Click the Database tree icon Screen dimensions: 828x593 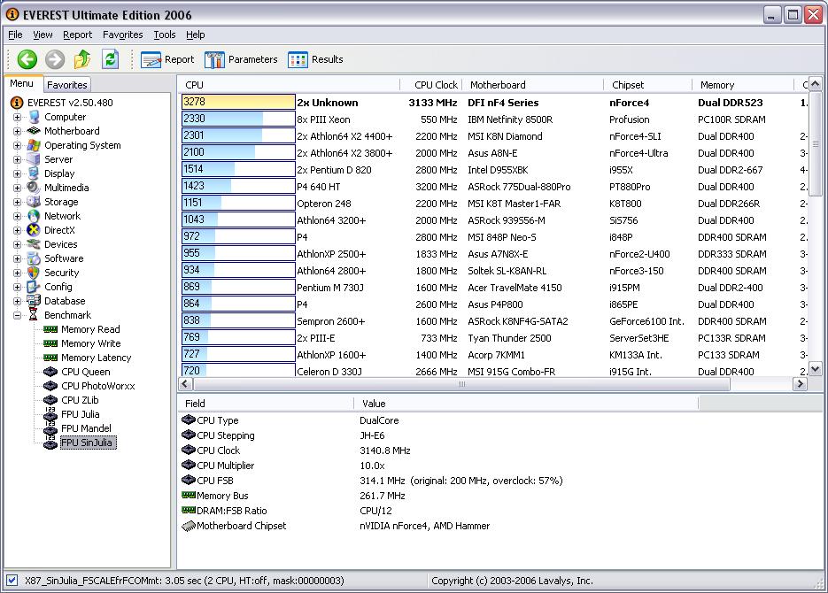pyautogui.click(x=34, y=301)
